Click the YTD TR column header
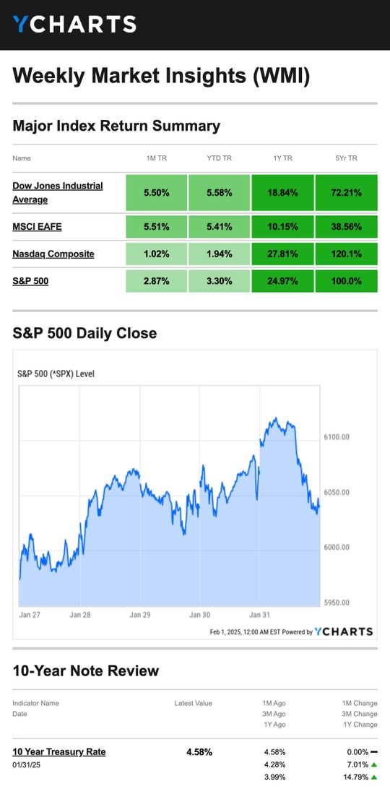 (220, 158)
